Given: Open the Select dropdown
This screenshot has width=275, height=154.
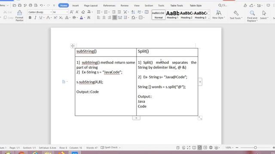Looking at the screenshot, I should pyautogui.click(x=264, y=15).
